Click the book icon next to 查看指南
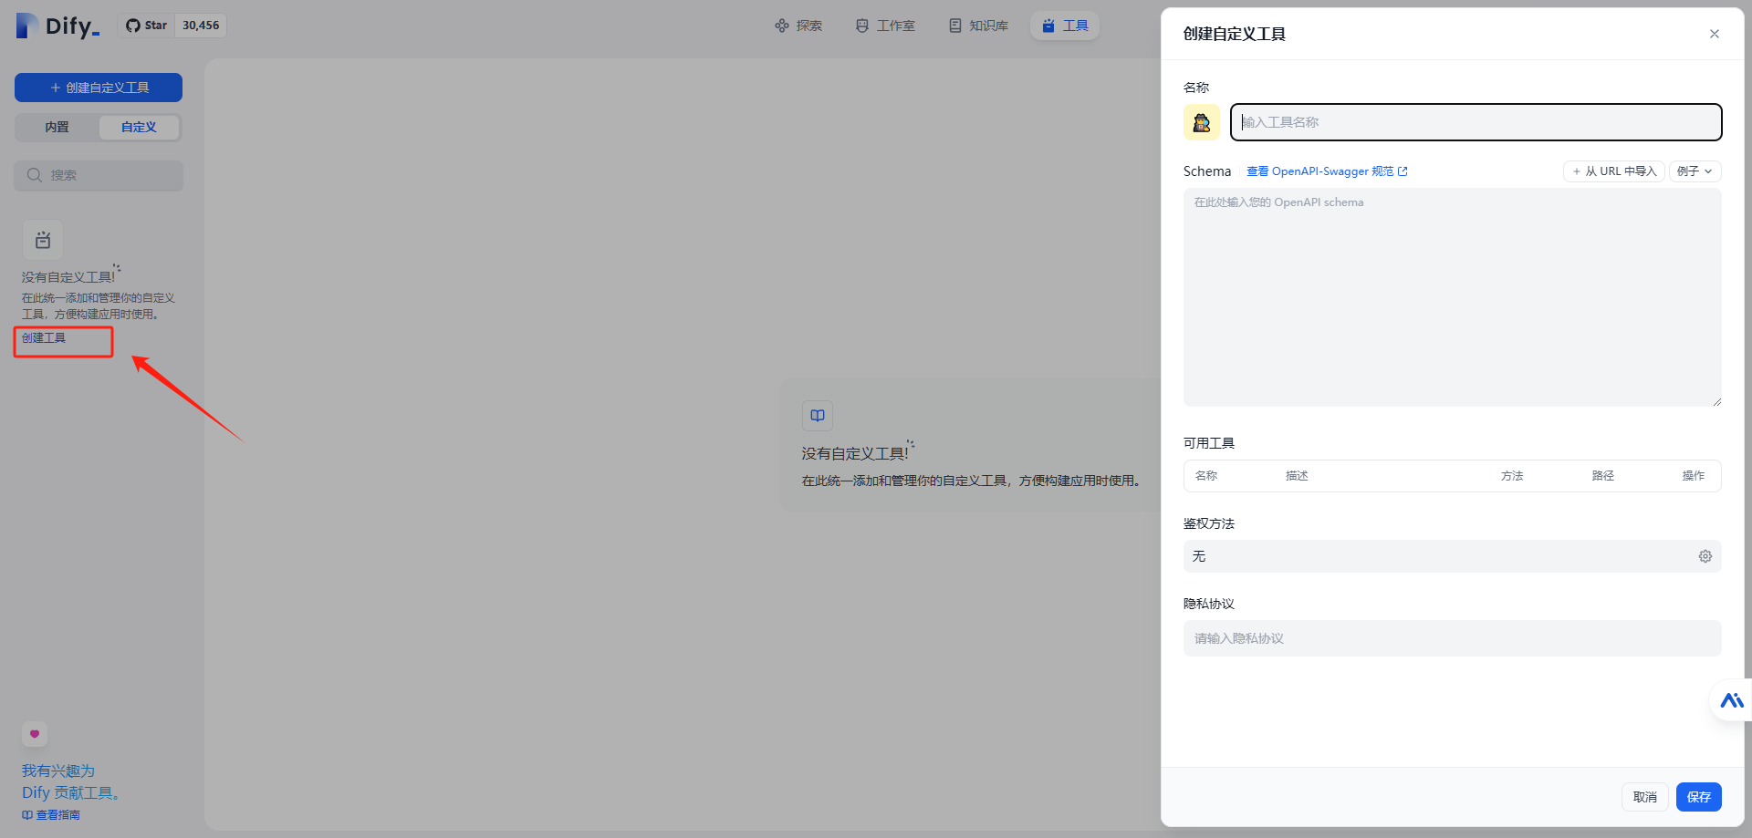 click(x=27, y=815)
